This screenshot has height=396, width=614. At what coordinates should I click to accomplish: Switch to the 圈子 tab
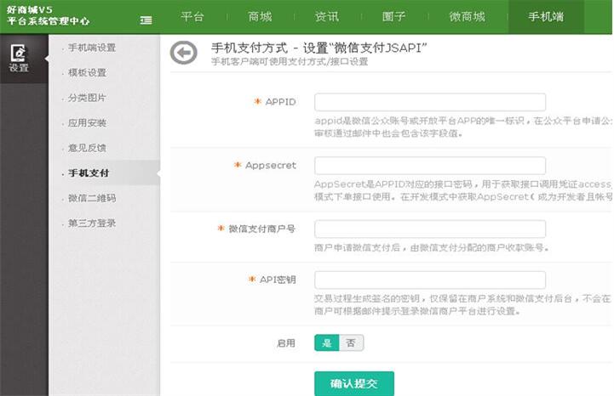[394, 17]
